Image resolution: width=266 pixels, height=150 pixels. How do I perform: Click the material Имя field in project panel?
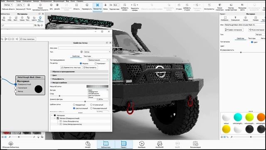[x=245, y=25]
